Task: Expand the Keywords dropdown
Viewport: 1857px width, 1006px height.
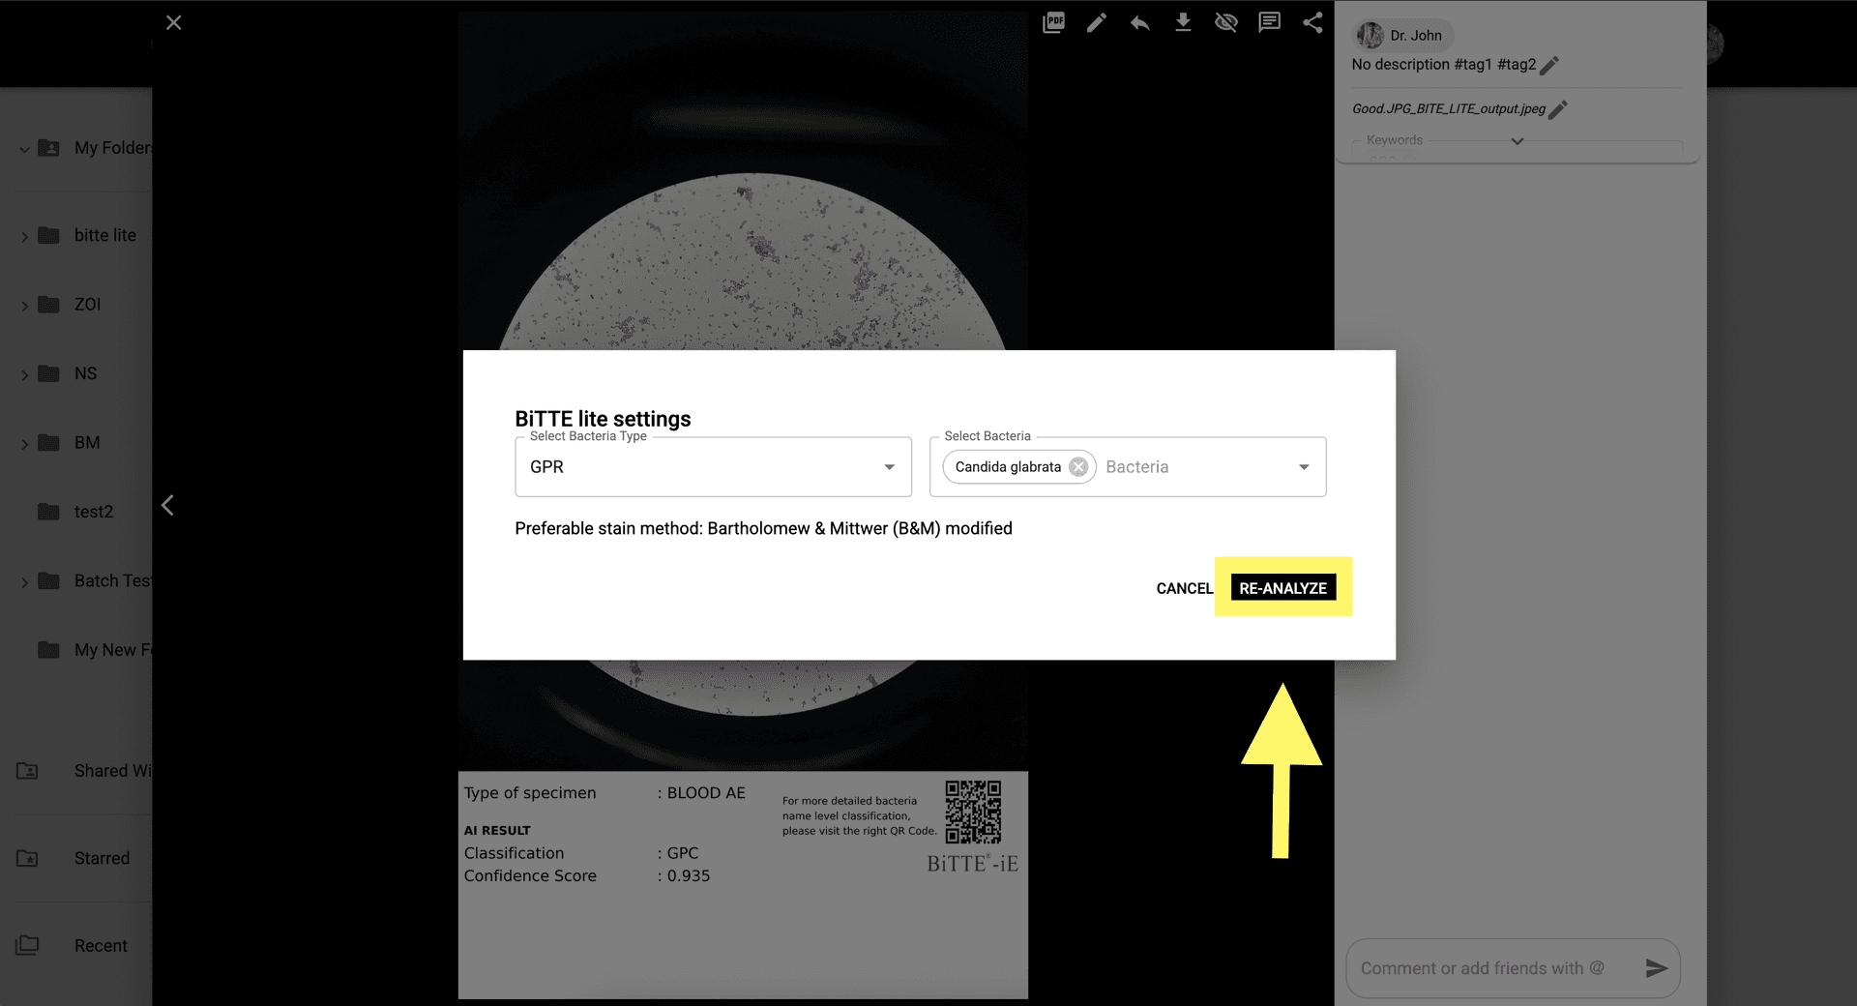Action: (x=1517, y=141)
